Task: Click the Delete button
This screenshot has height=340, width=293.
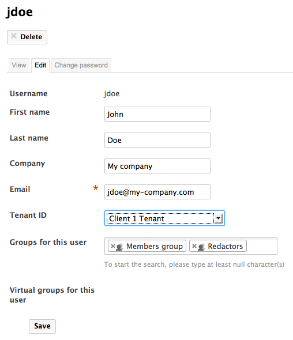Action: coord(27,37)
